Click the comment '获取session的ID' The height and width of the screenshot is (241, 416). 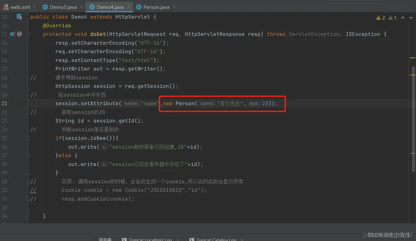coord(84,112)
